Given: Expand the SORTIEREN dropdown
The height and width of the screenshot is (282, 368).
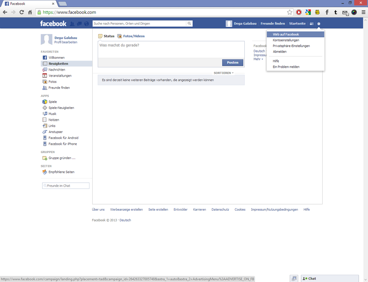Looking at the screenshot, I should coord(224,73).
